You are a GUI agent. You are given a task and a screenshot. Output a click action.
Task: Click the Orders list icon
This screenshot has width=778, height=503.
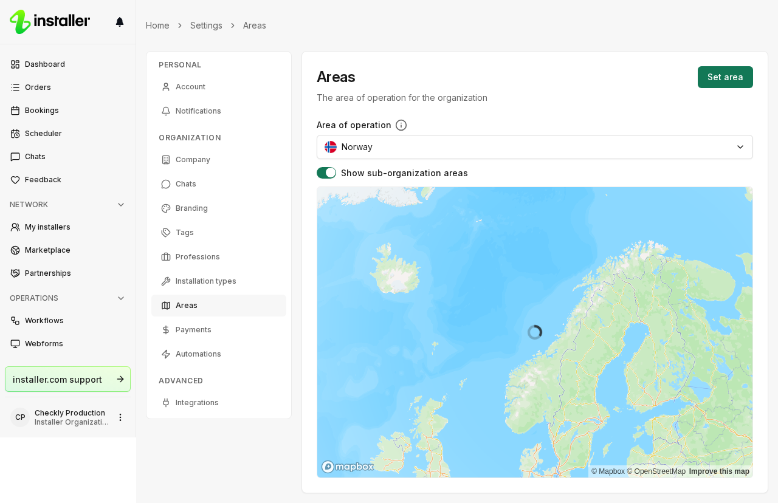[x=15, y=87]
